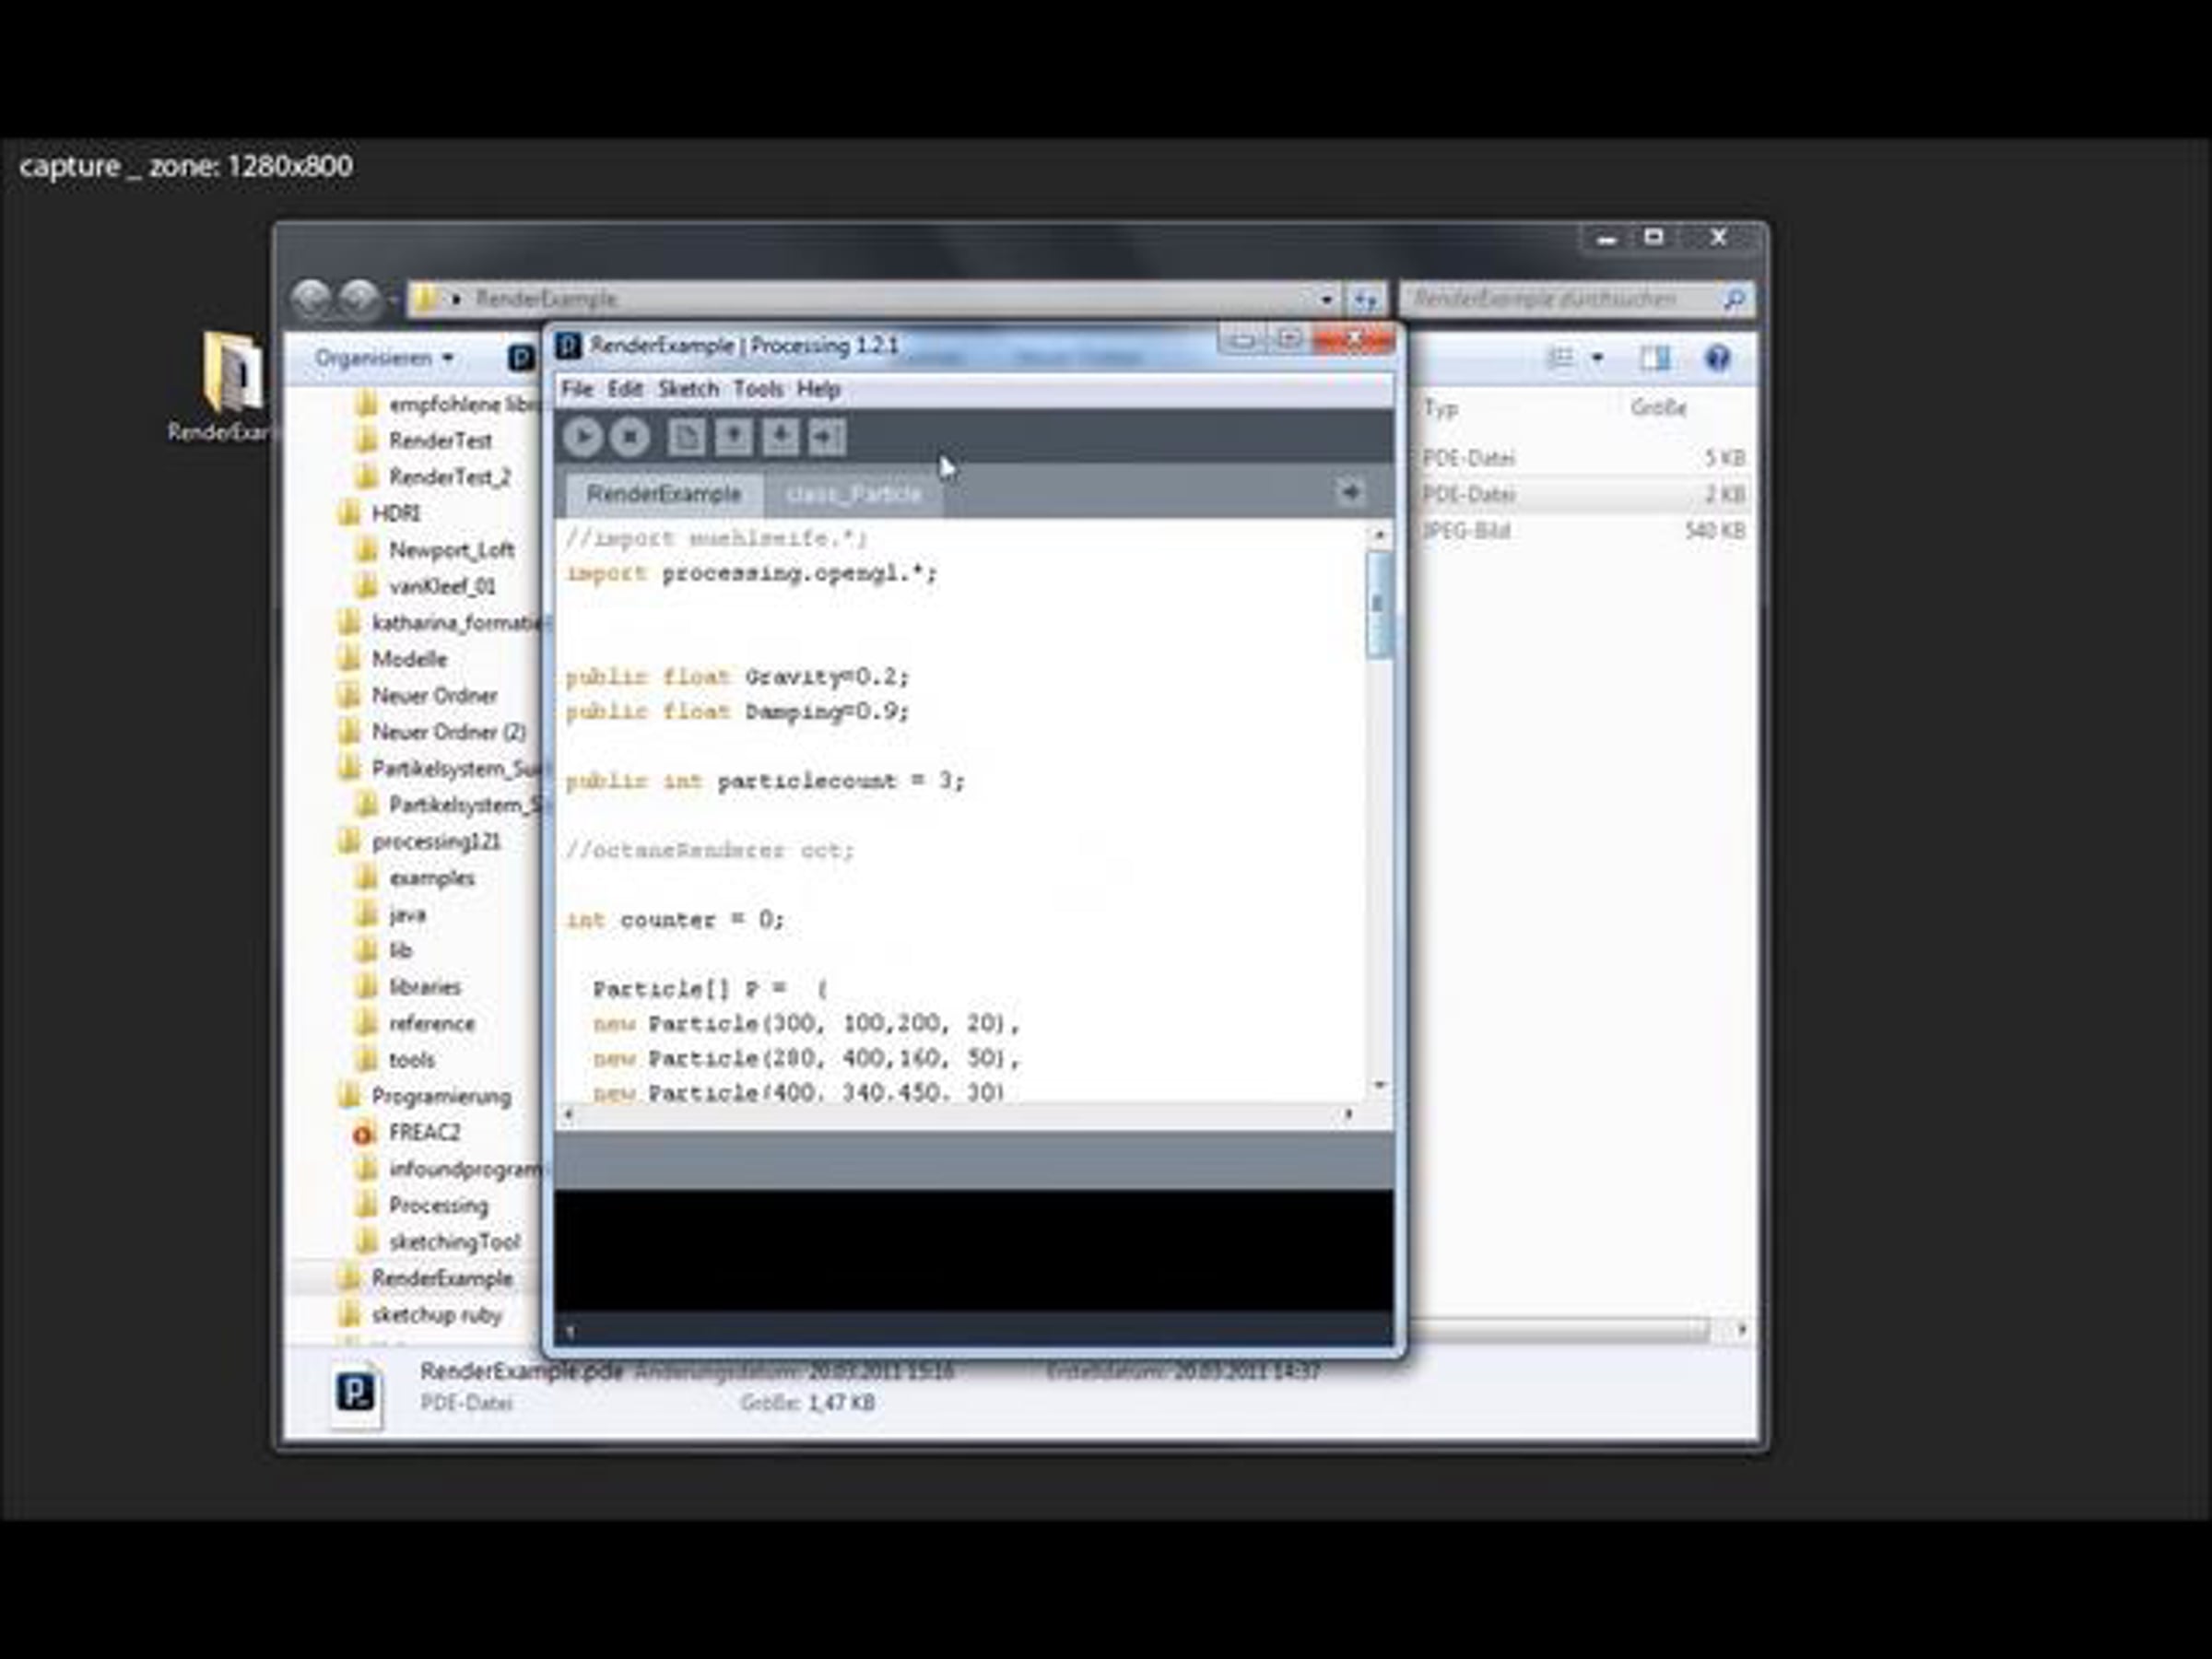2212x1659 pixels.
Task: Toggle the Explorer preview pane
Action: tap(1655, 358)
